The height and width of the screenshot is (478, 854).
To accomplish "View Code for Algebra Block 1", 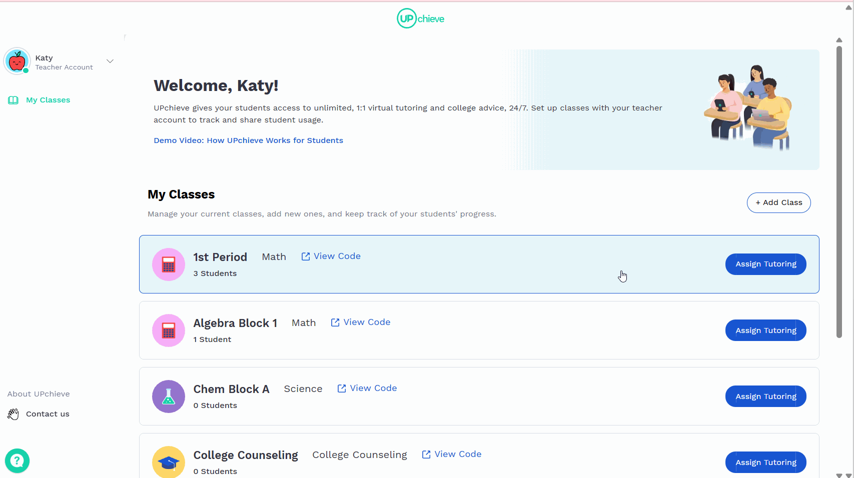I will (367, 322).
